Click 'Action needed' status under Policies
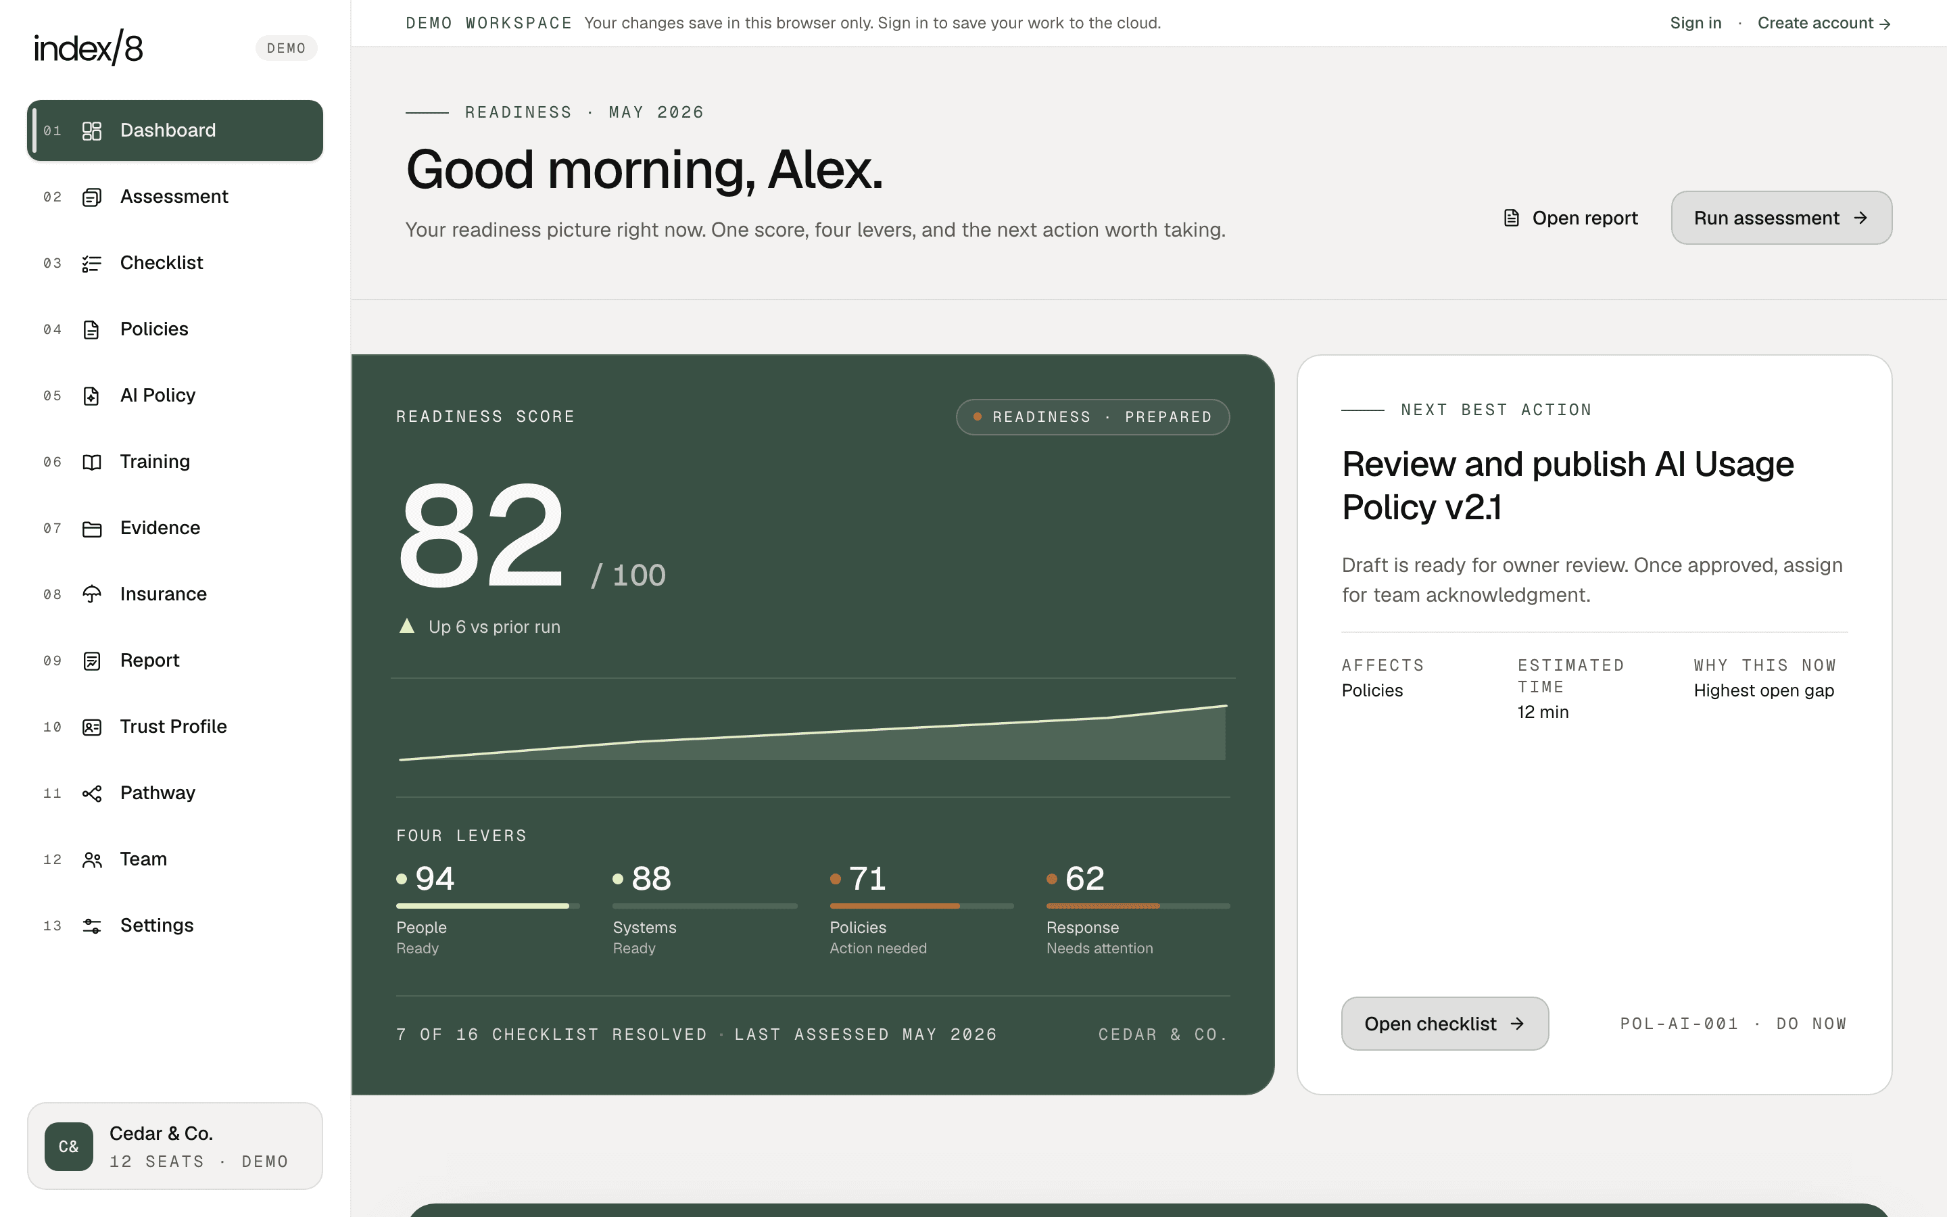This screenshot has height=1217, width=1947. coord(878,948)
